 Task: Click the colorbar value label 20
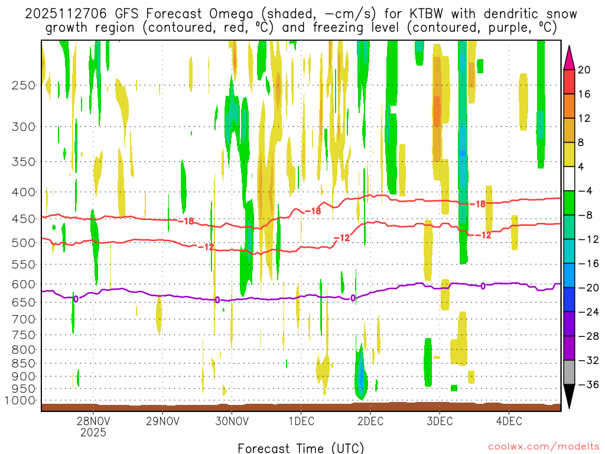[584, 70]
